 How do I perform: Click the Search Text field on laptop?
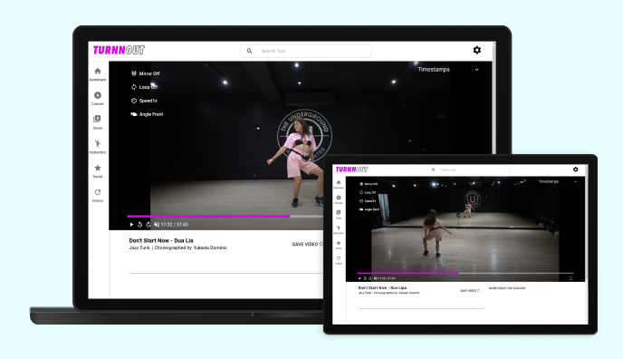306,51
